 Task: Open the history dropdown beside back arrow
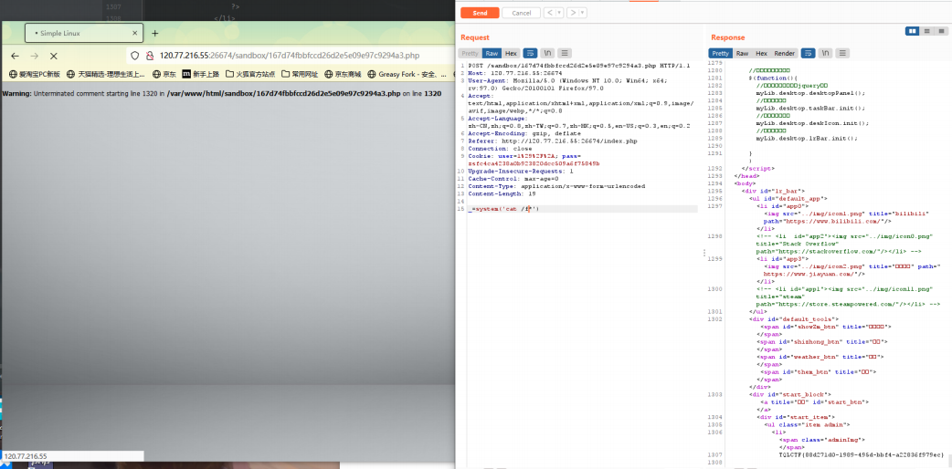click(x=558, y=13)
